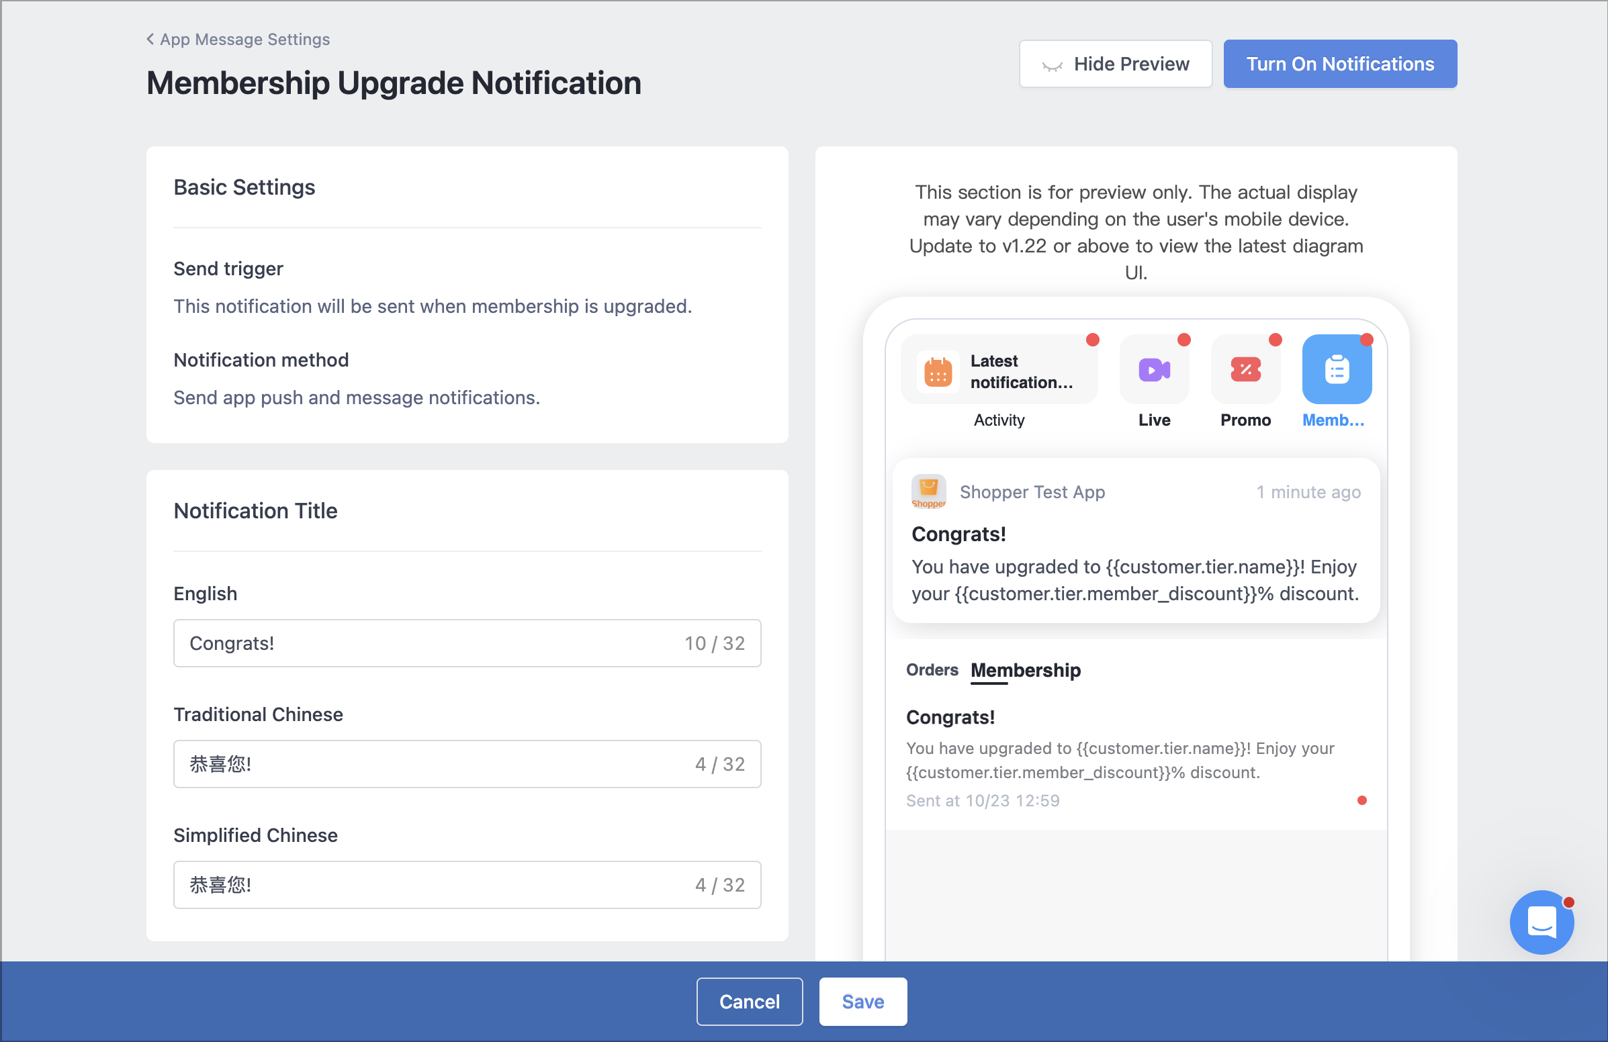1608x1042 pixels.
Task: Edit the Traditional Chinese title field
Action: point(467,764)
